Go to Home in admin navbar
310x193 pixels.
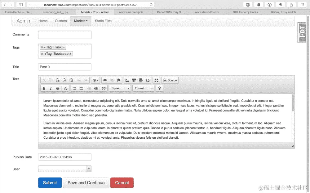43,21
